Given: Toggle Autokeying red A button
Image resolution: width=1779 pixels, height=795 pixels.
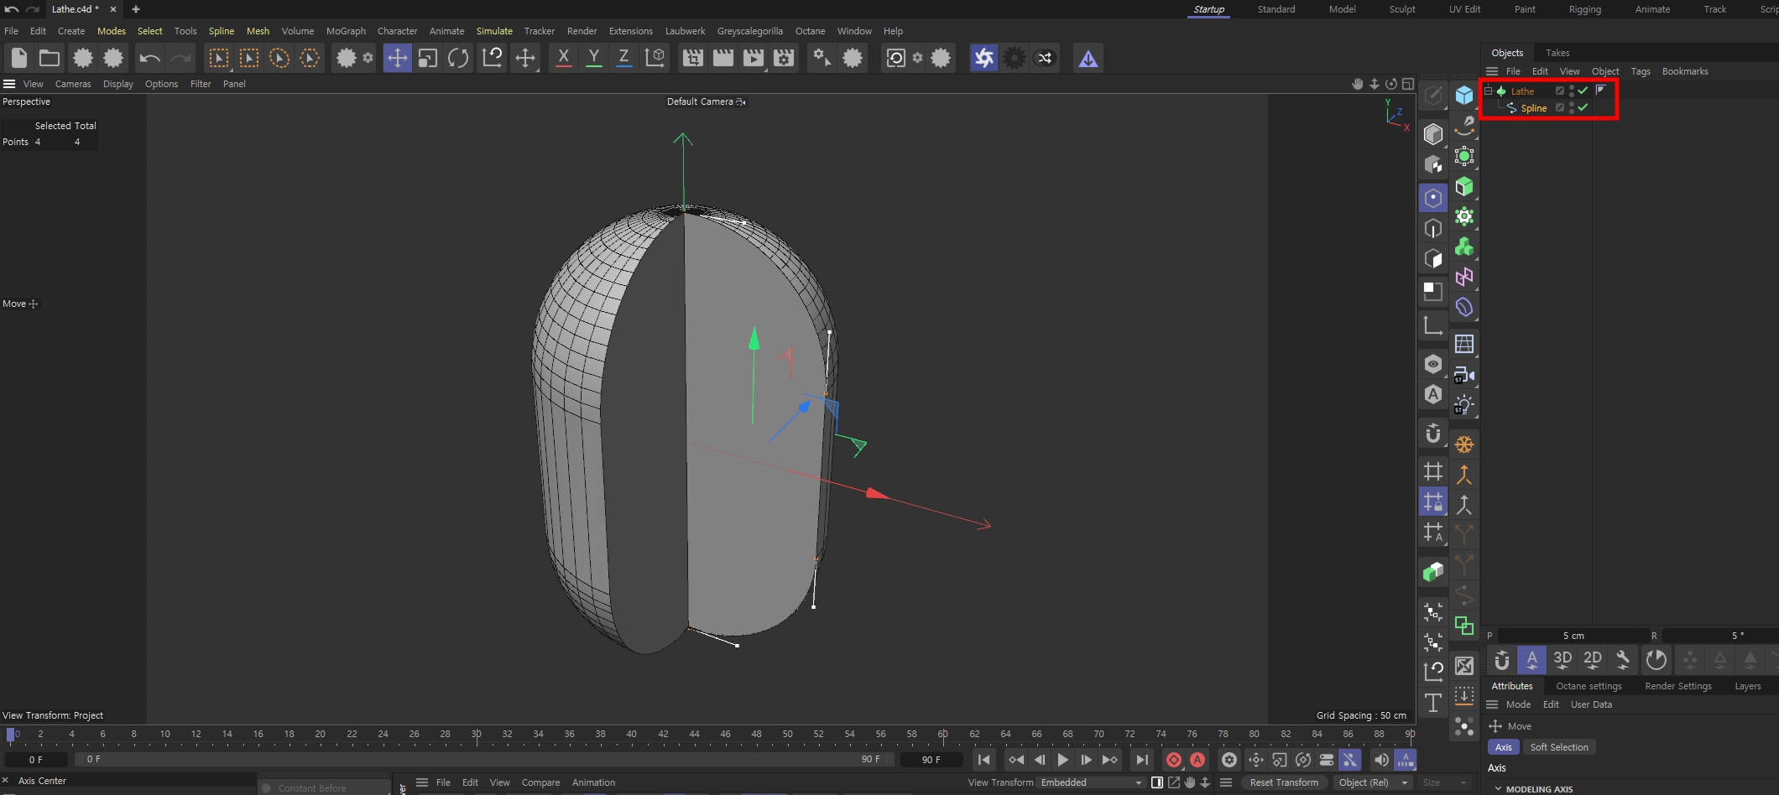Looking at the screenshot, I should 1197,760.
